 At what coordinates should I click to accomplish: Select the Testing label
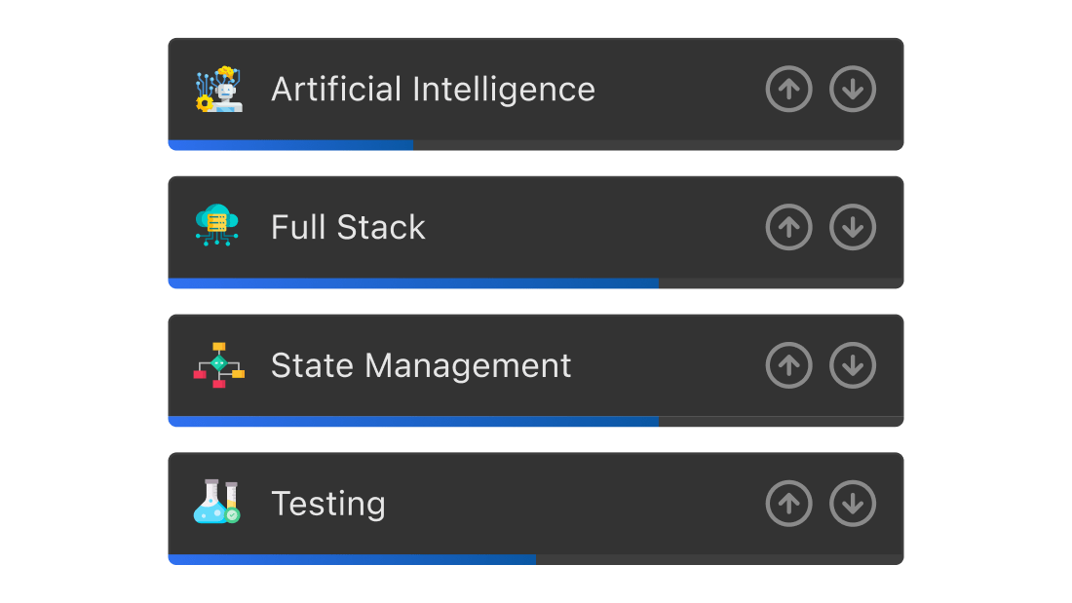click(328, 505)
